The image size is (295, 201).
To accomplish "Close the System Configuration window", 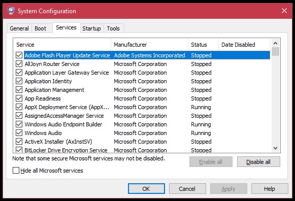I will pyautogui.click(x=284, y=11).
